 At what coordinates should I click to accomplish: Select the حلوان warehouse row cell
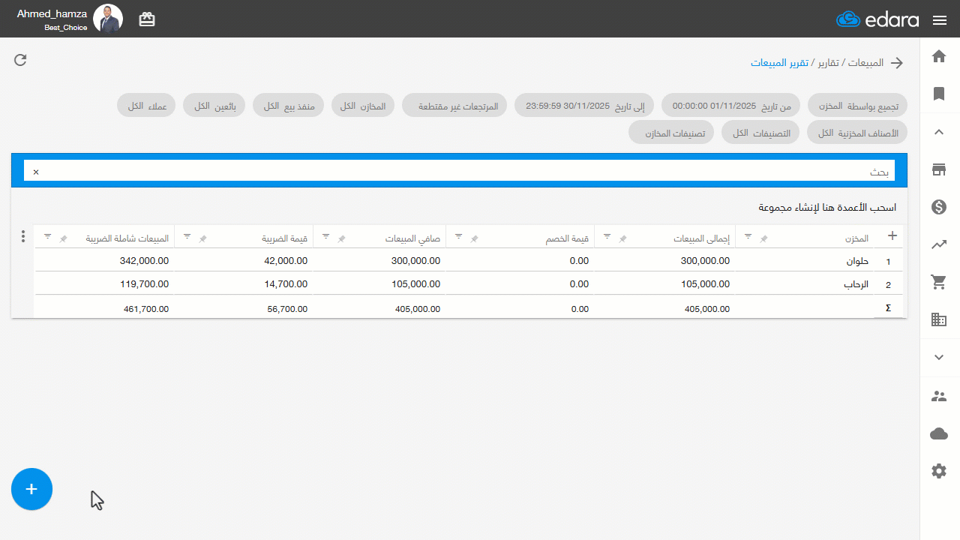point(804,261)
